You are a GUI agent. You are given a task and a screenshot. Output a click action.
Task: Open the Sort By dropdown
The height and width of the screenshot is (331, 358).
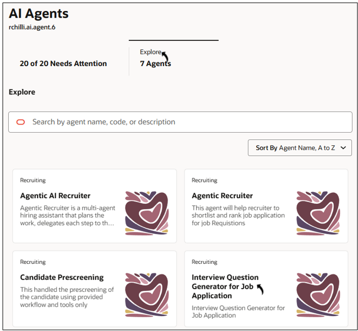[x=300, y=148]
